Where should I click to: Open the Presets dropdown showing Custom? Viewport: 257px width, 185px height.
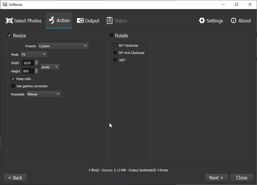(63, 46)
